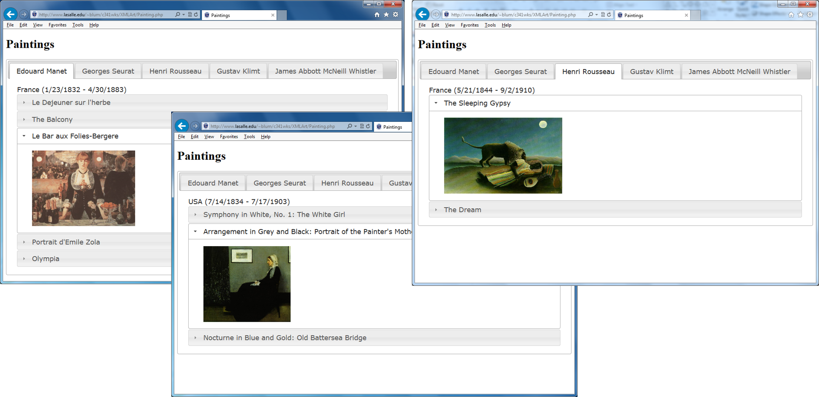Select Gustav Klimt tab in right window
This screenshot has width=819, height=397.
(x=652, y=72)
